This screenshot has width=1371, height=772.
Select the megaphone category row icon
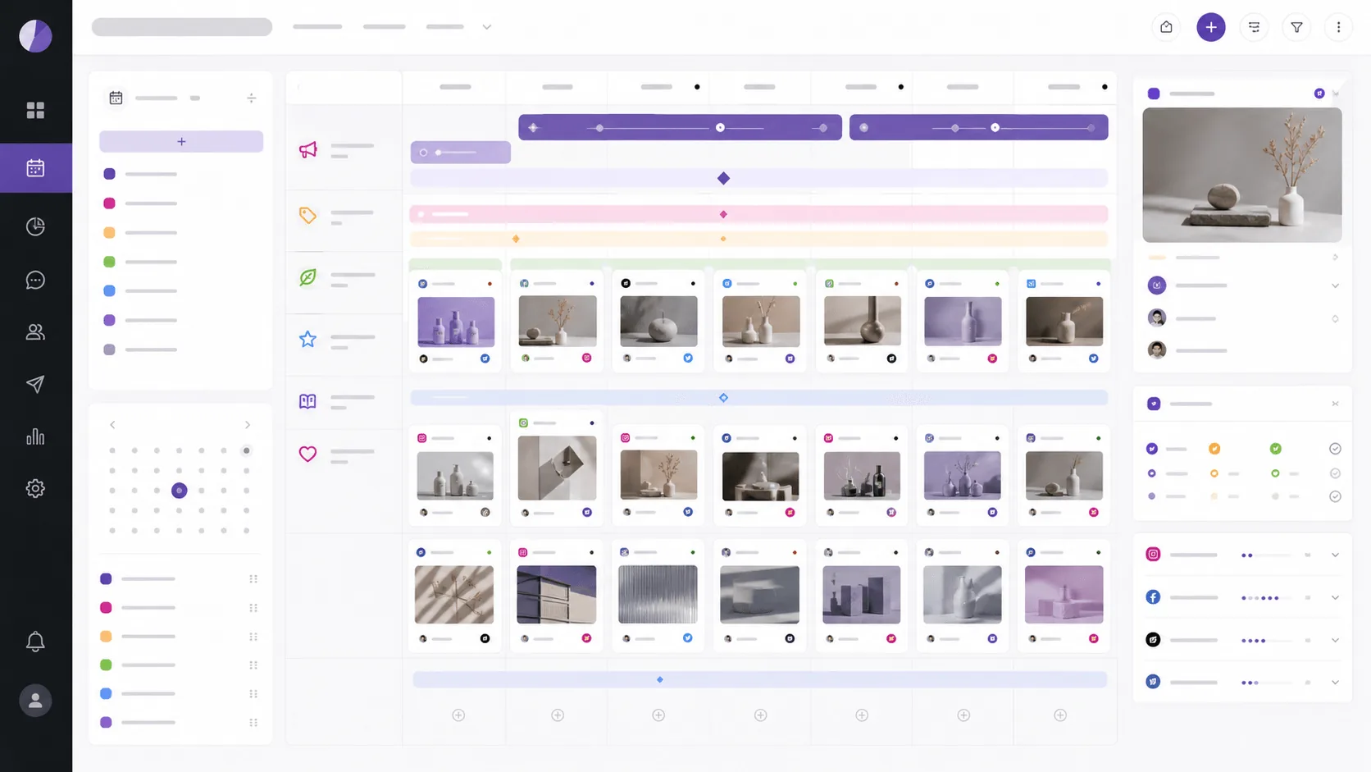[x=307, y=150]
